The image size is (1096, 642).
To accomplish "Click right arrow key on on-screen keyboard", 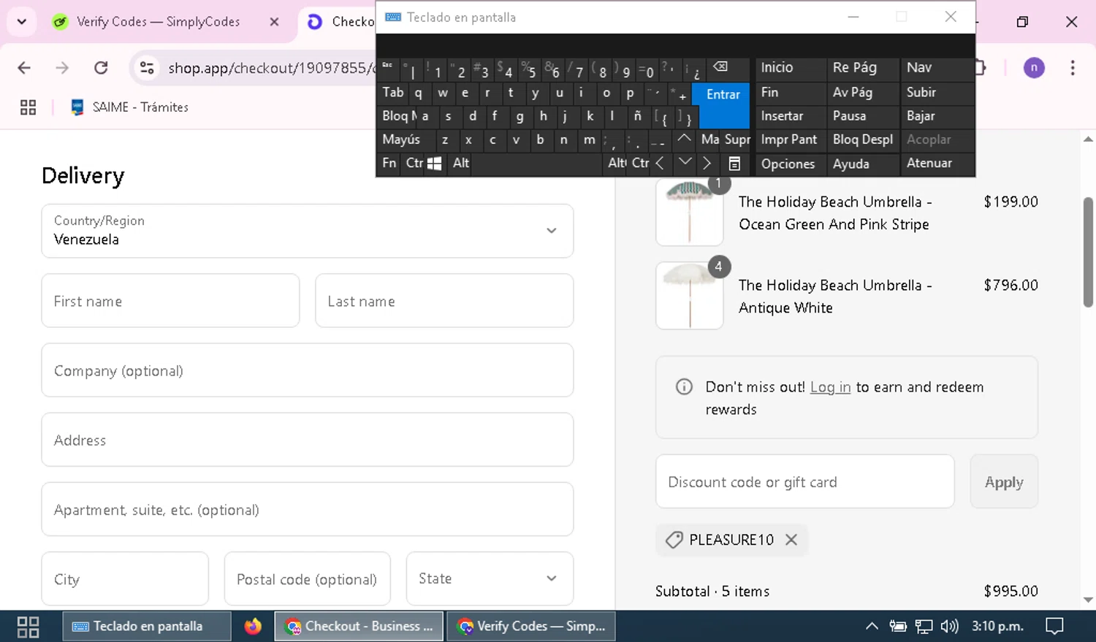I will (707, 164).
